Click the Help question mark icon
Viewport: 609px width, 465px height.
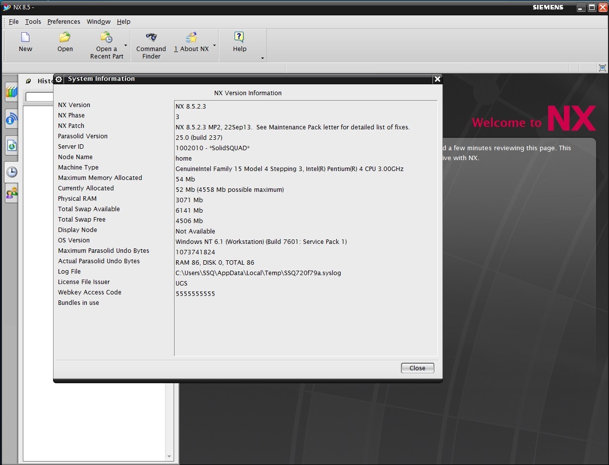coord(240,38)
